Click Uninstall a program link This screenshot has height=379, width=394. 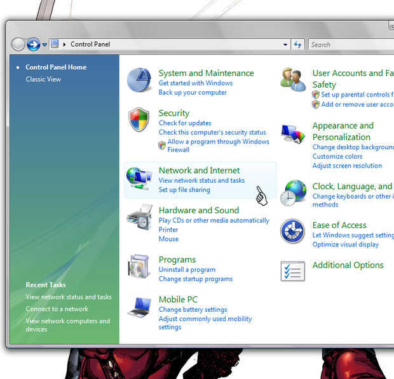click(187, 270)
